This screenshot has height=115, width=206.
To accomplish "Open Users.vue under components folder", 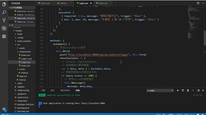I will (x=25, y=66).
